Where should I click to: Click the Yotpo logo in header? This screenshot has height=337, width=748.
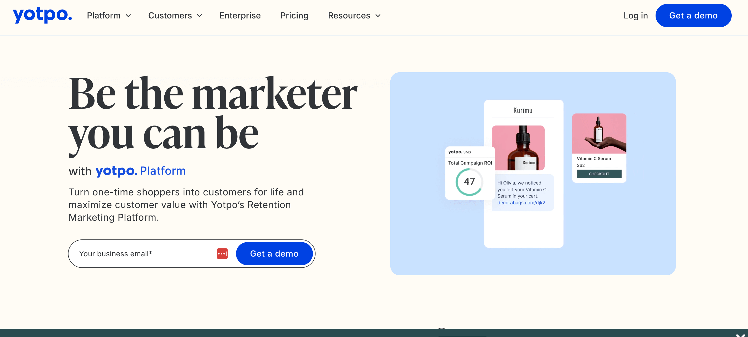(42, 15)
